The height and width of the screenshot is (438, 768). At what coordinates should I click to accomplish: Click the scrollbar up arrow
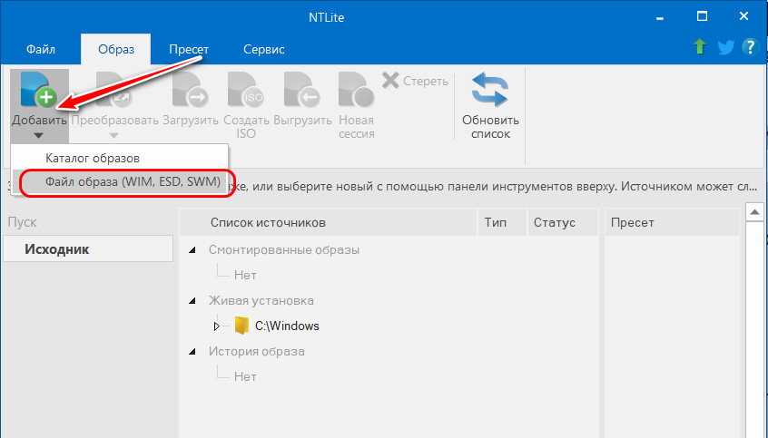tap(754, 212)
